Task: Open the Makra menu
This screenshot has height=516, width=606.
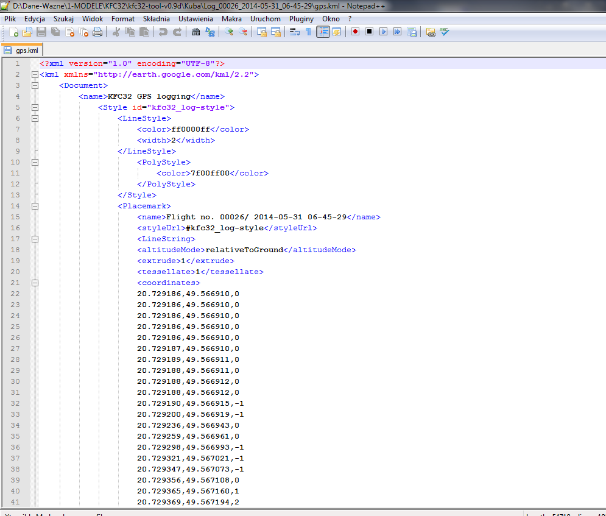Action: tap(231, 19)
